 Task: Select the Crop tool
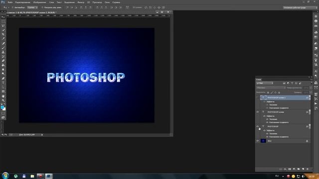pyautogui.click(x=3, y=34)
